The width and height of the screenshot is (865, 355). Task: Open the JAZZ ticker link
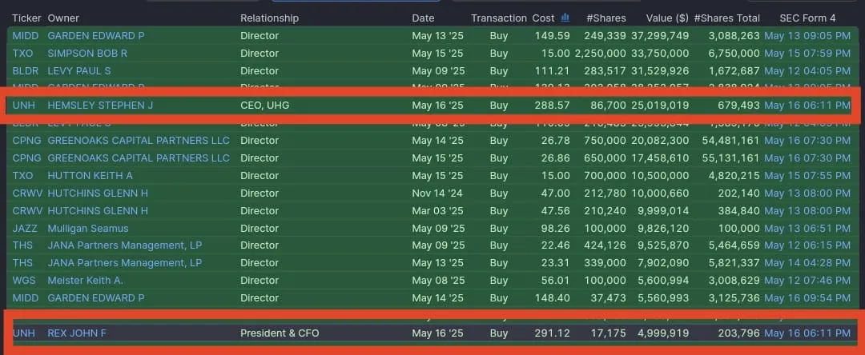(24, 229)
